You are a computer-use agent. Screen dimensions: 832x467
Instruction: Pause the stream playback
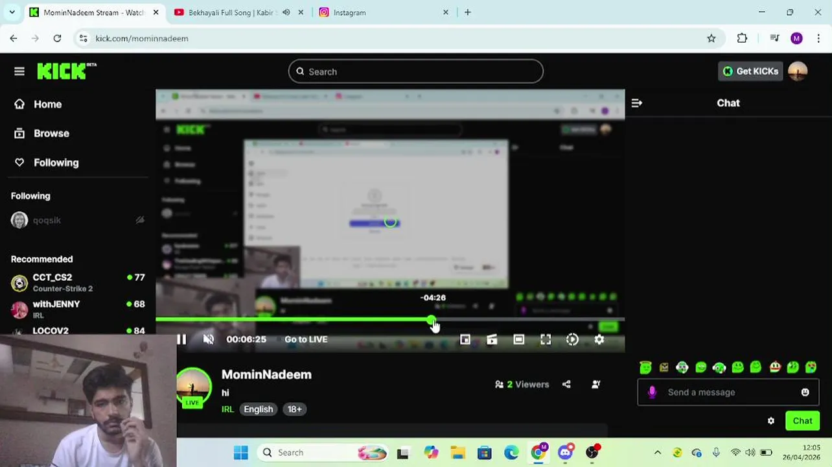[181, 339]
